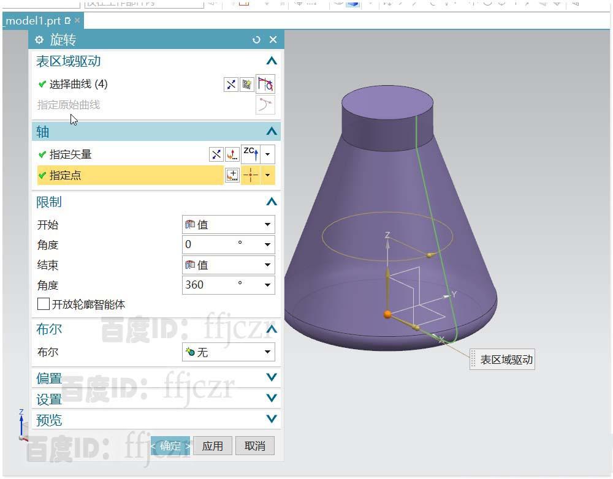Screen dimensions: 613x479
Task: Click the curve icon next to 指定原始曲线
Action: coord(265,105)
